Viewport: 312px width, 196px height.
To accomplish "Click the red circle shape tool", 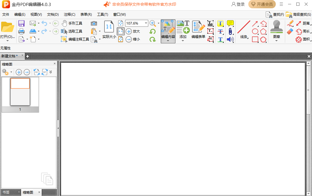I will tap(254, 31).
